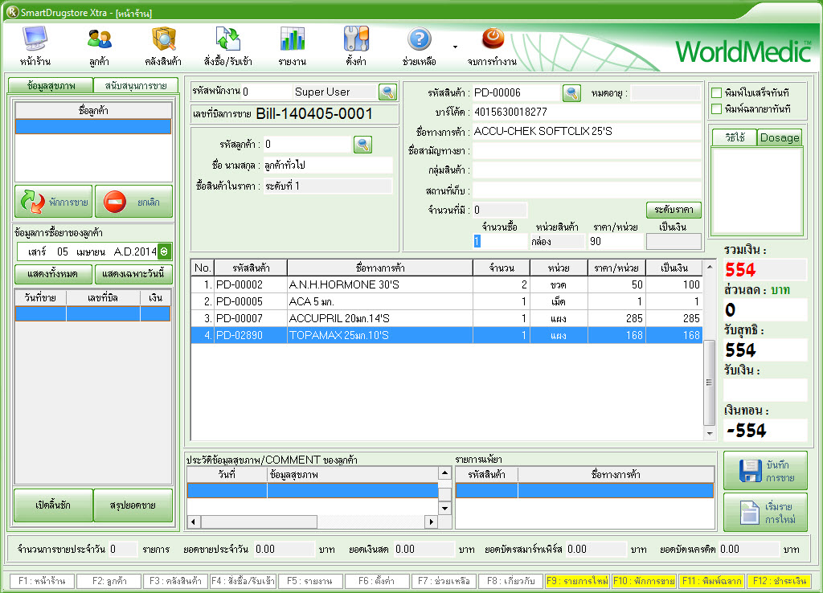
Task: Click down arrow on health comment scrollbar
Action: coord(444,507)
